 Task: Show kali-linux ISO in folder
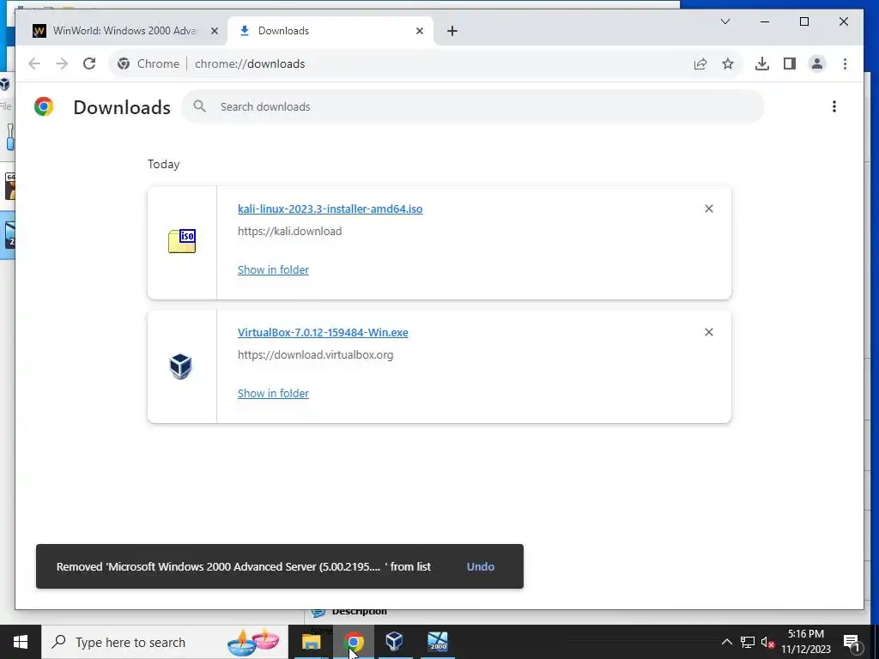click(273, 269)
